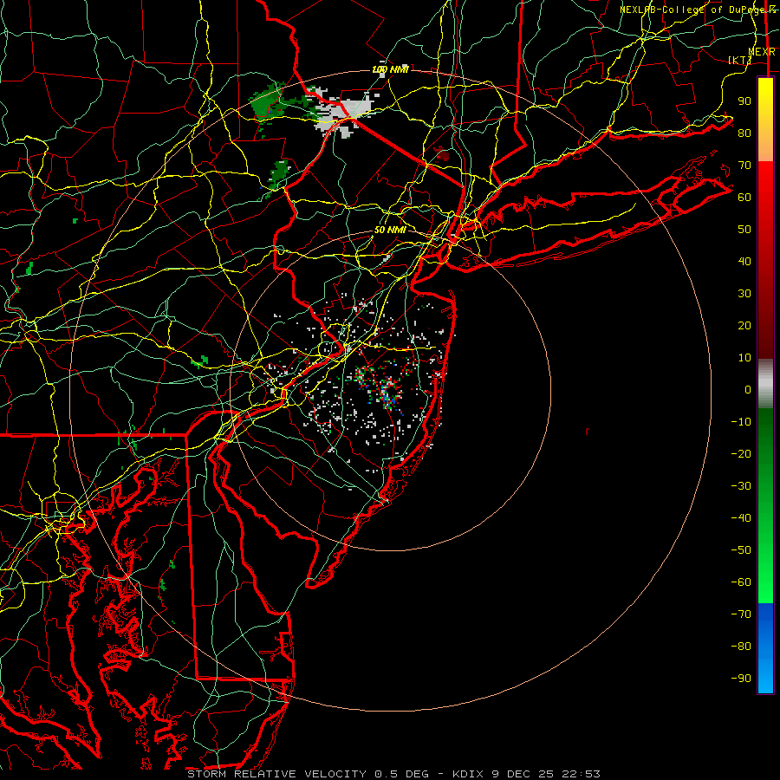
Task: Pick the dark red segment near the 20 value
Action: coord(765,326)
